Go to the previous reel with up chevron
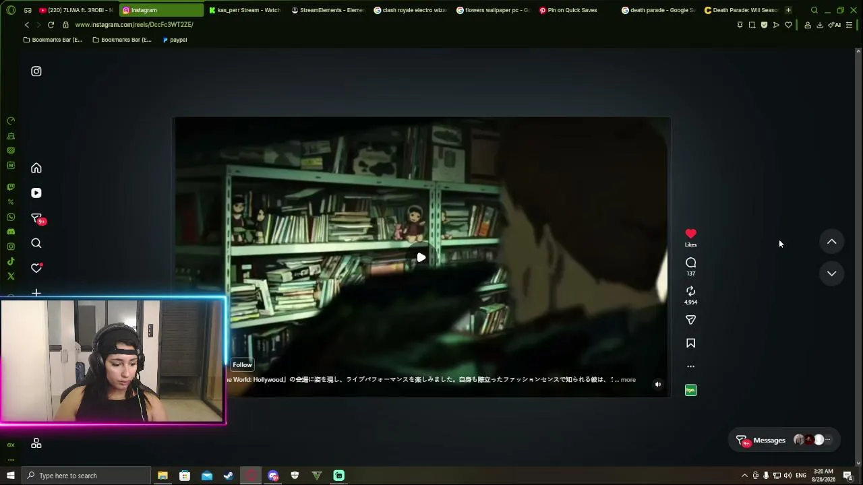 click(831, 242)
